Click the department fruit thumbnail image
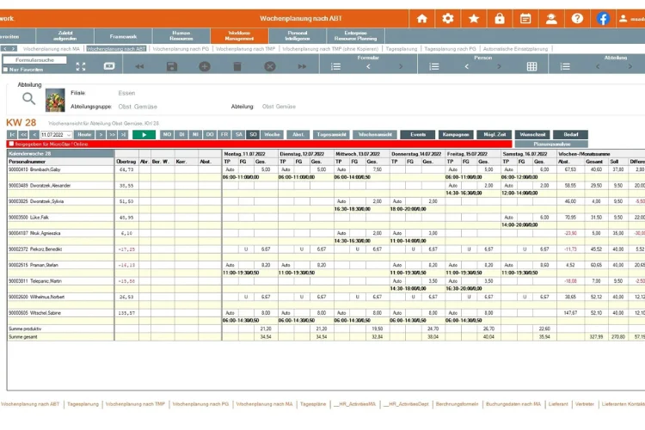Viewport: 645px width, 430px height. pos(55,100)
